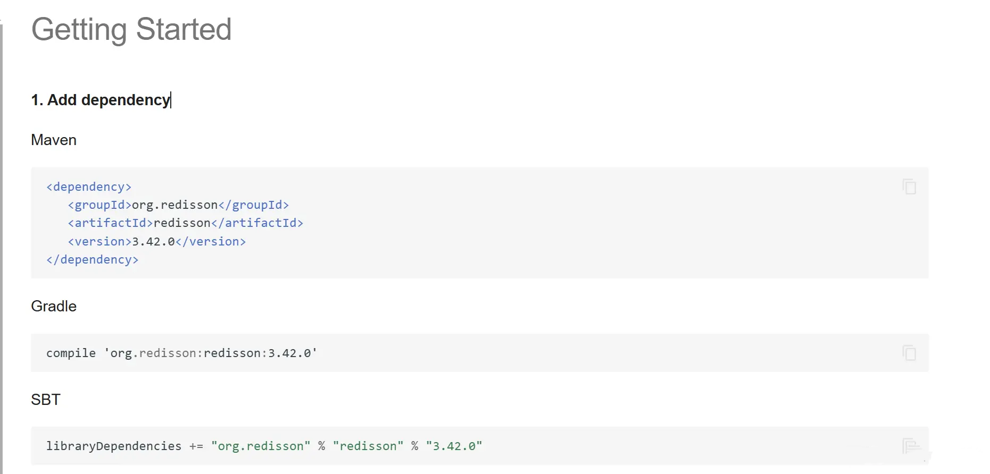Image resolution: width=990 pixels, height=474 pixels.
Task: Copy the Maven dependency code snippet
Action: (x=909, y=187)
